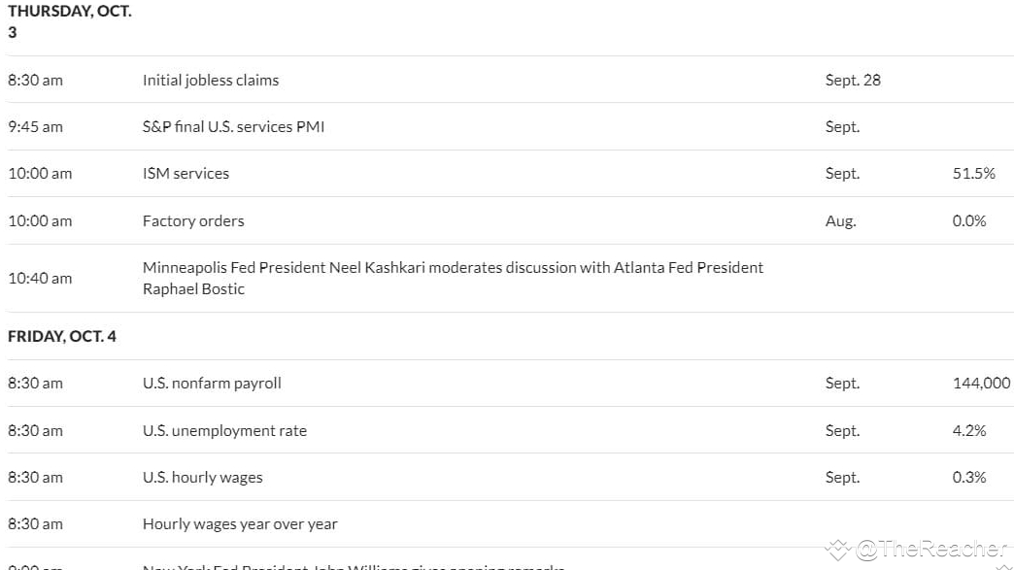Click the U.S. hourly wages event
This screenshot has width=1014, height=570.
[x=202, y=477]
